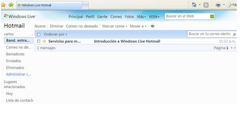Open the Band. entra... folder
The image size is (240, 115).
[19, 40]
